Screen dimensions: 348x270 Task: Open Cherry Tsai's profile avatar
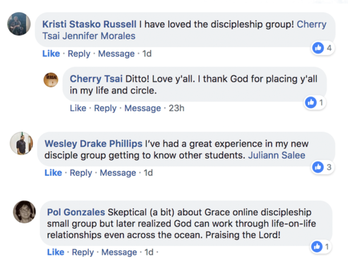point(51,80)
